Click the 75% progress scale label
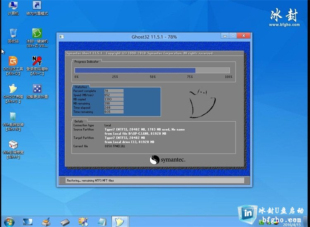 190,77
